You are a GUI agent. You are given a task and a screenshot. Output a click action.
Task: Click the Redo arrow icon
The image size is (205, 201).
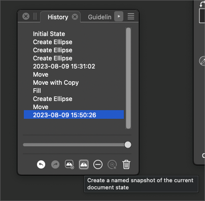pos(55,164)
